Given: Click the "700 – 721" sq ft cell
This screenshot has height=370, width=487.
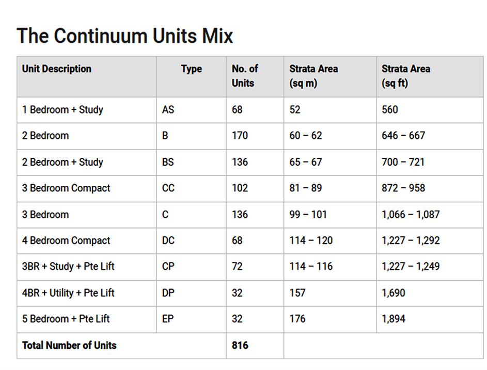Looking at the screenshot, I should (x=403, y=162).
